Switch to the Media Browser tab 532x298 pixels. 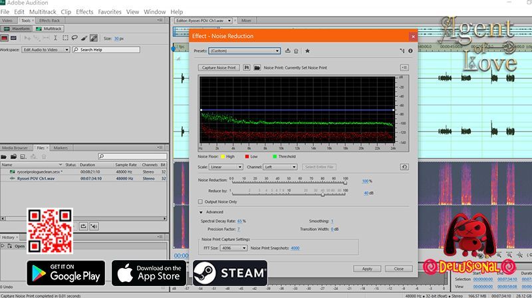coord(14,148)
